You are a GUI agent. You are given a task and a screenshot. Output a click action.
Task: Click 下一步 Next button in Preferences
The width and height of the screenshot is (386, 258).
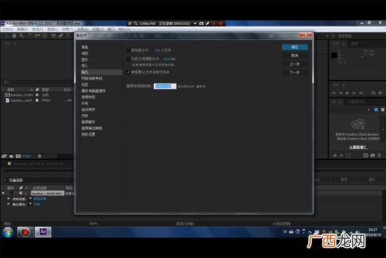coord(295,73)
